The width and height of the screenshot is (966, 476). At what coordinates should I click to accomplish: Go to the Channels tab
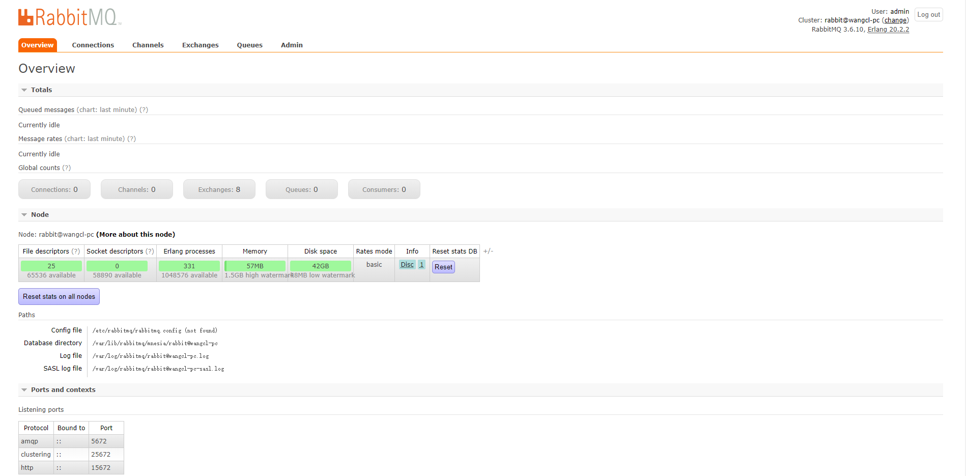(x=148, y=45)
